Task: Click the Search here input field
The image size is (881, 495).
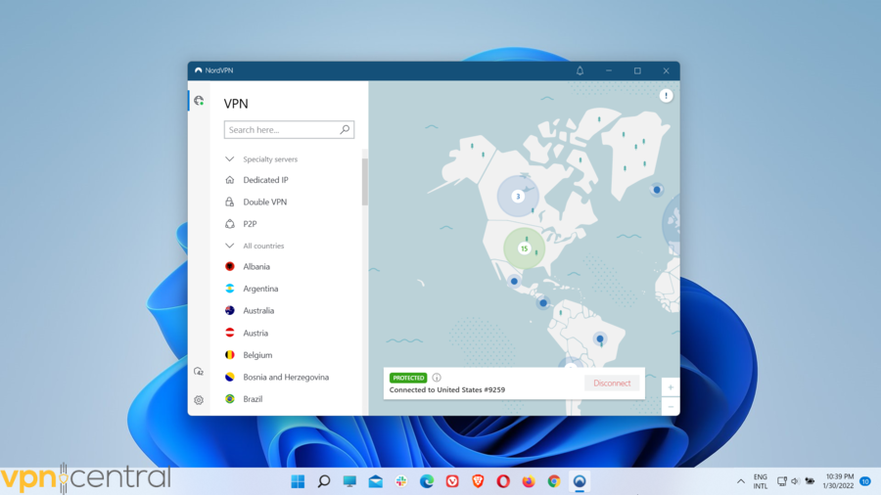Action: [281, 130]
